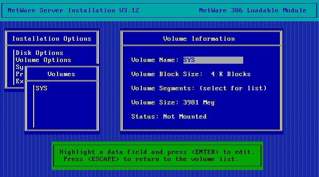Click the 'Volume Block Size:' label

coord(167,74)
